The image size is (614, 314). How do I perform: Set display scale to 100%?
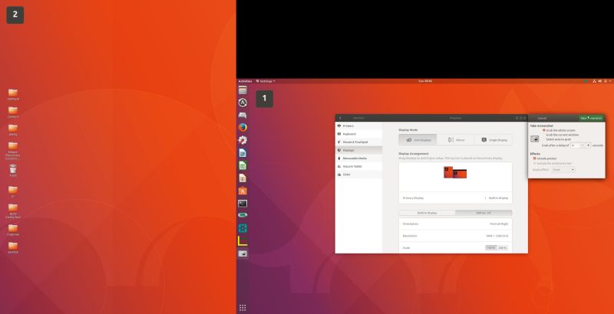coord(491,247)
